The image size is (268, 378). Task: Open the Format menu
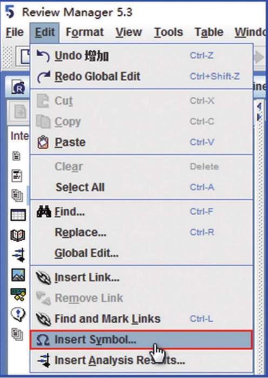85,32
